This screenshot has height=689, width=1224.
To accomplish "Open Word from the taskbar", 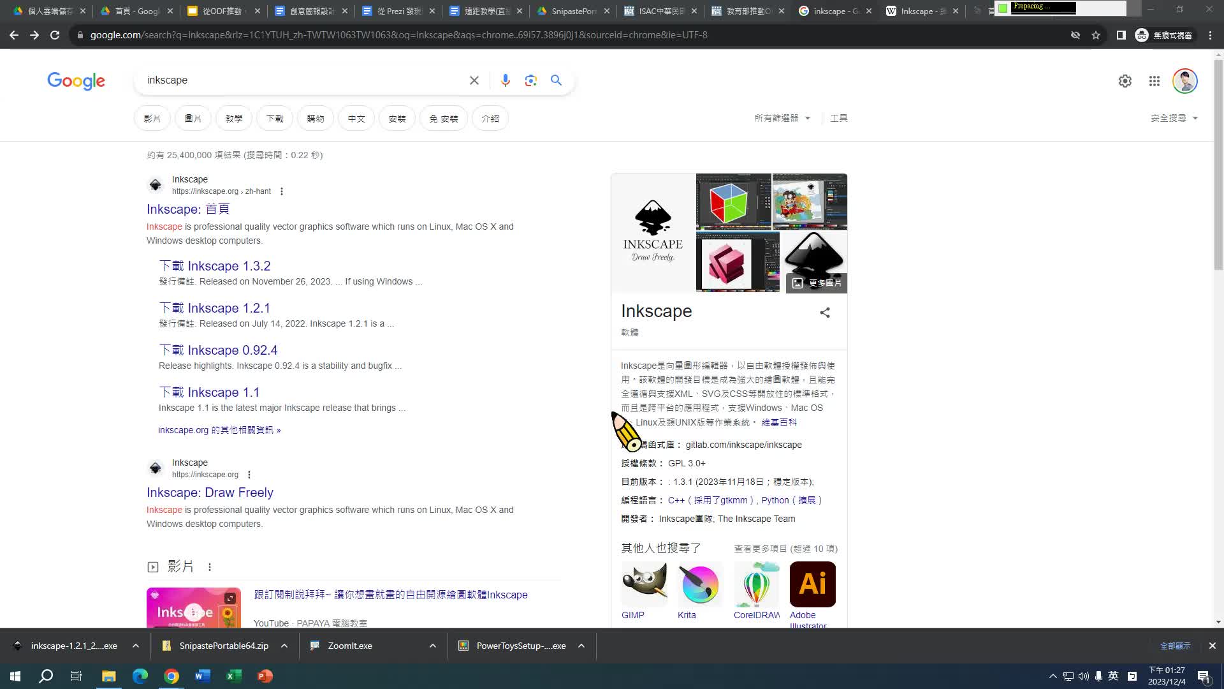I will [203, 676].
